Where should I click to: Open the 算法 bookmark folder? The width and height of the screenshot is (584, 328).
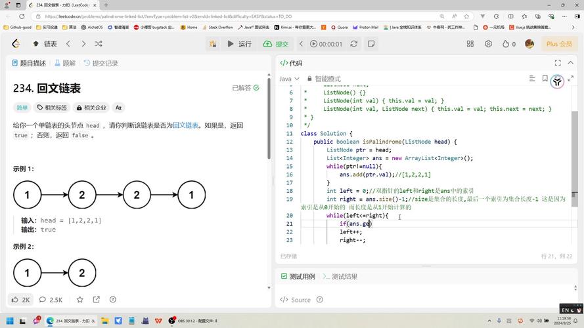(69, 27)
